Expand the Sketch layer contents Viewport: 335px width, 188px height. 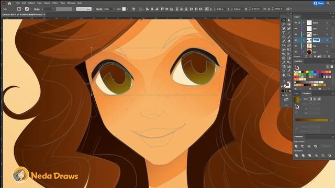pyautogui.click(x=304, y=23)
